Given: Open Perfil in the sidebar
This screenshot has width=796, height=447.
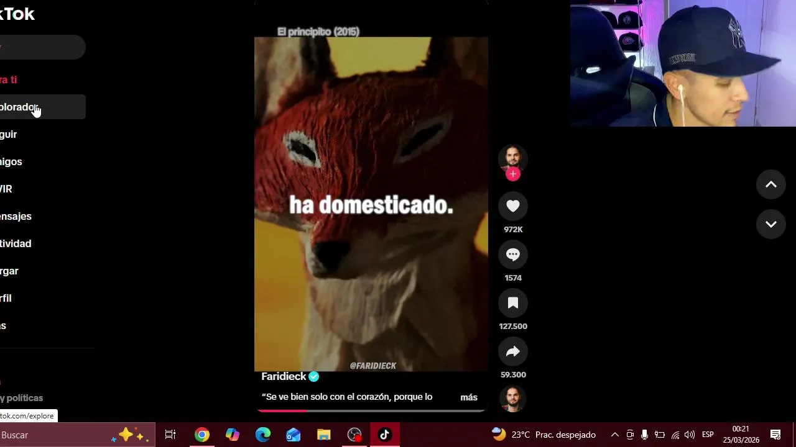Looking at the screenshot, I should pyautogui.click(x=6, y=298).
